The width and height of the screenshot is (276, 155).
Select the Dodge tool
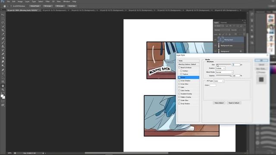click(3, 65)
